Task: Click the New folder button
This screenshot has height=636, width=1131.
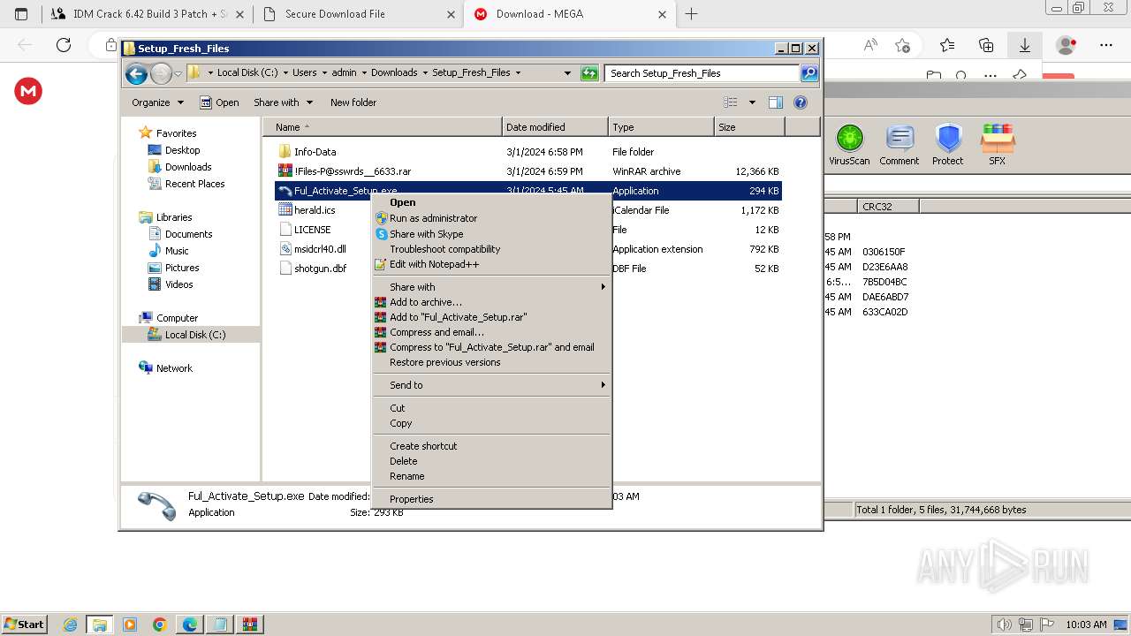Action: (x=353, y=102)
